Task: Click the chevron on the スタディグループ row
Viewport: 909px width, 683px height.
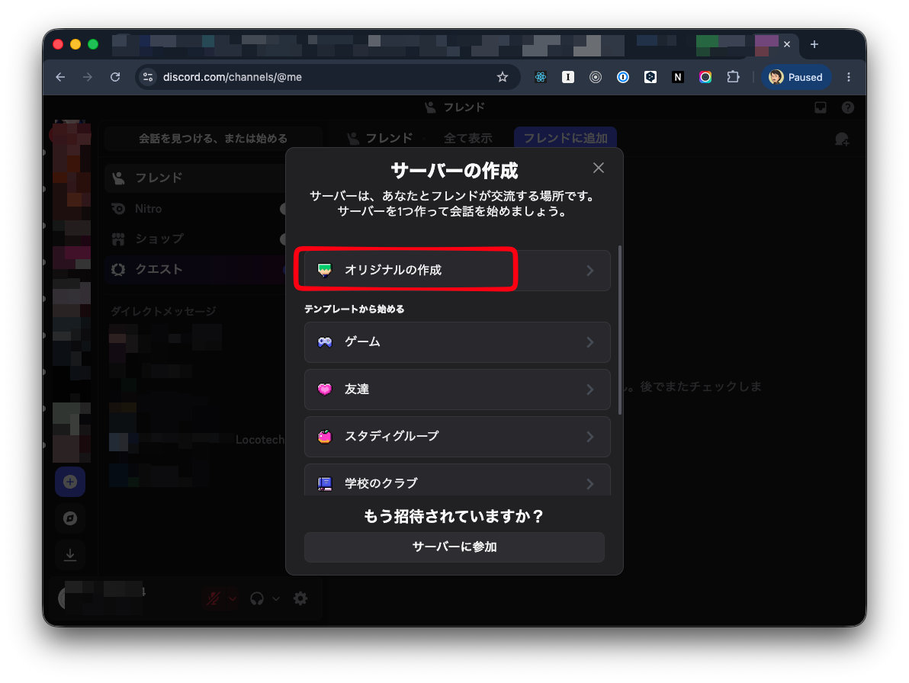Action: (x=589, y=436)
